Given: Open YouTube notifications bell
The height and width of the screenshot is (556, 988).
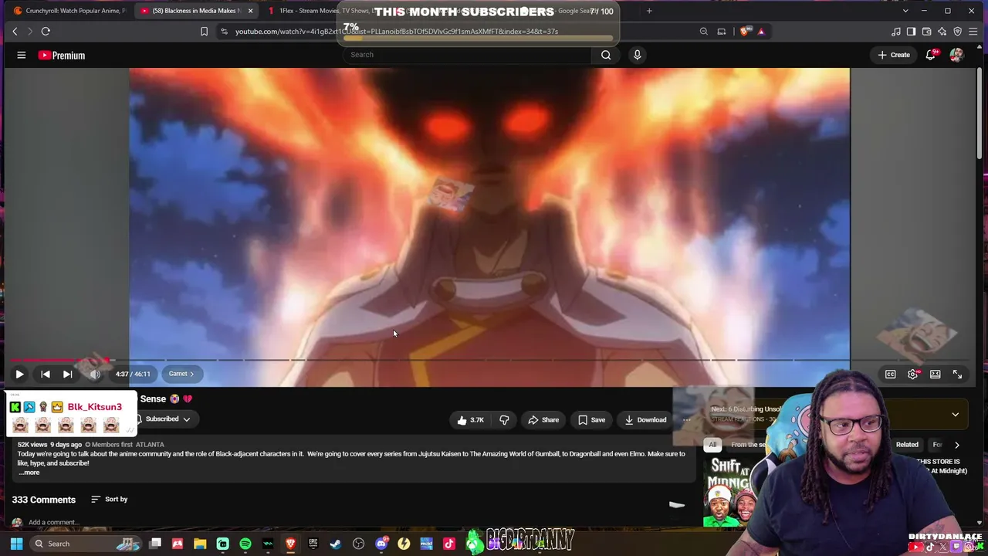Looking at the screenshot, I should tap(931, 55).
